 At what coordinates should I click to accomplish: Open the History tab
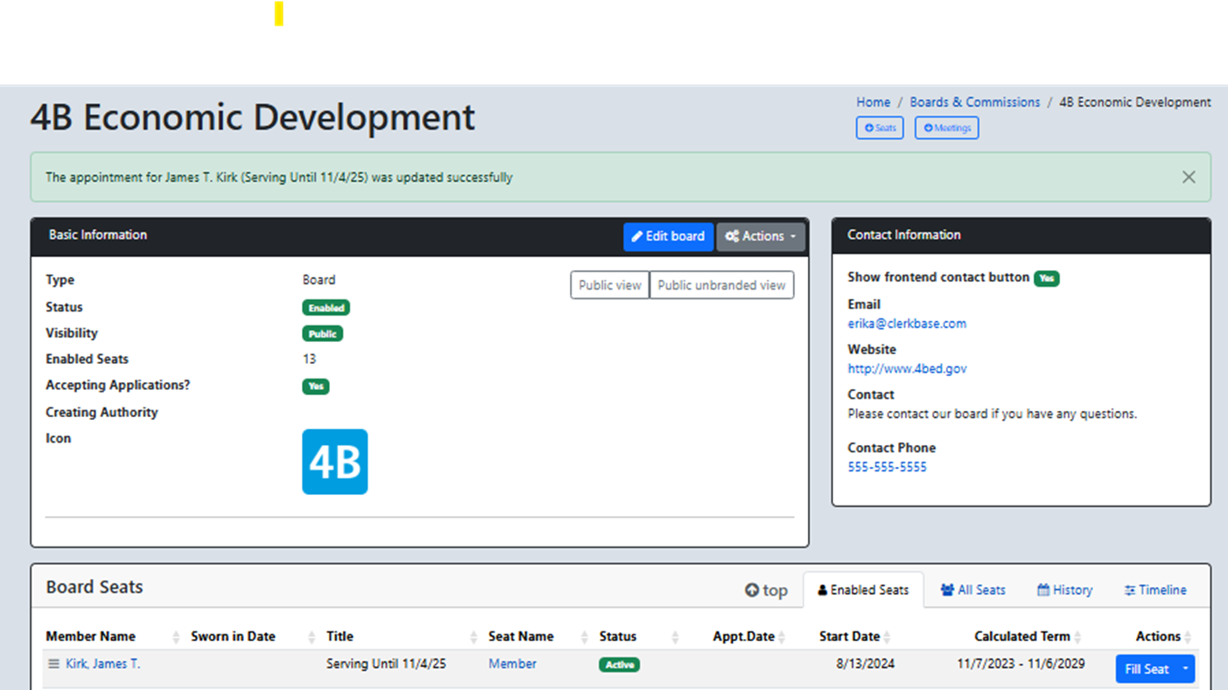click(1064, 590)
